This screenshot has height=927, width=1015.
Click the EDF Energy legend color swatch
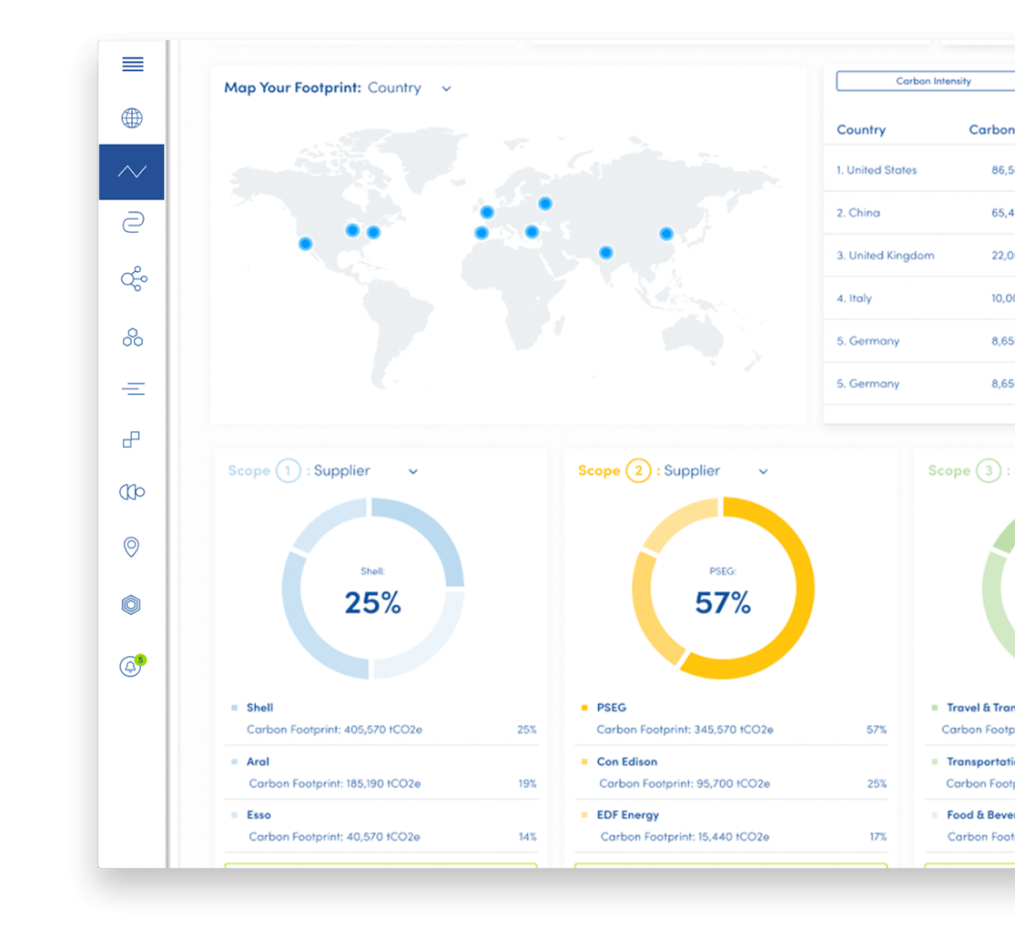pyautogui.click(x=584, y=815)
